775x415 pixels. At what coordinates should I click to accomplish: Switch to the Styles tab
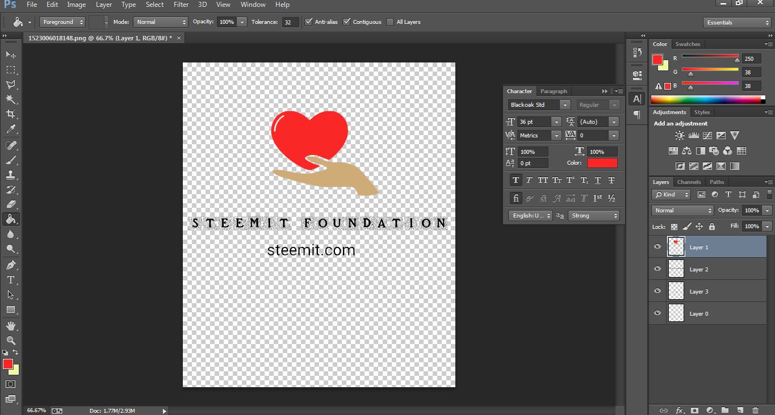702,112
